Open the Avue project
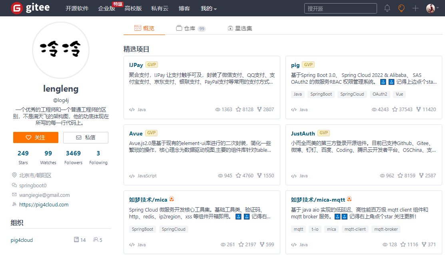445x259 pixels. coord(136,133)
